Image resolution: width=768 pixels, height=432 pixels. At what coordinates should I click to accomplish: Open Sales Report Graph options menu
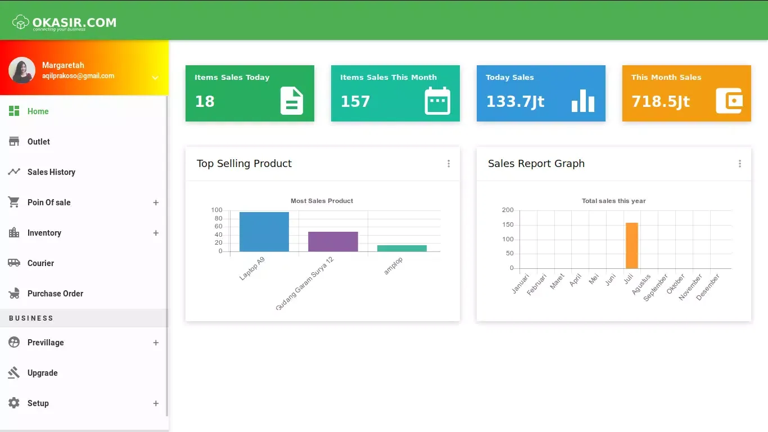click(x=739, y=164)
